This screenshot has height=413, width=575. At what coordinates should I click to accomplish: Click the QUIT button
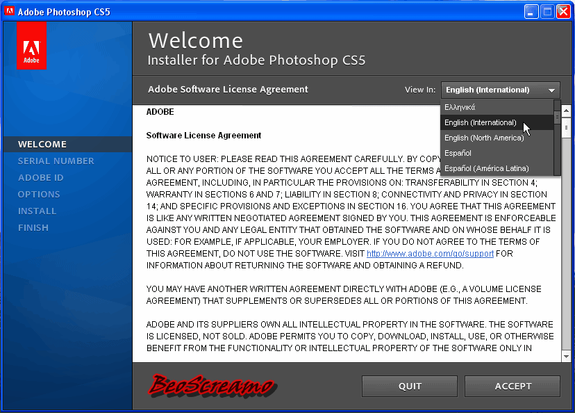coord(410,386)
